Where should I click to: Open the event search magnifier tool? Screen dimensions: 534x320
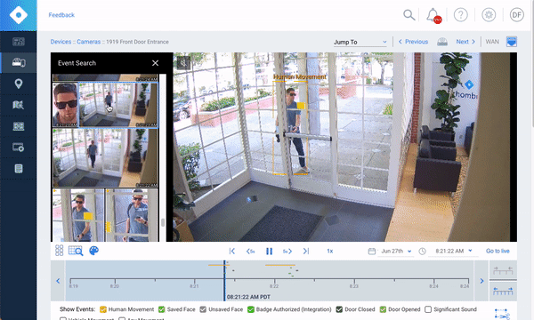pos(76,251)
